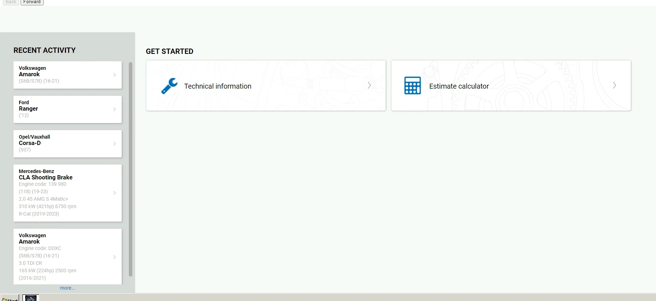Select the Ford Ranger recent vehicle
The width and height of the screenshot is (656, 301).
(x=67, y=109)
